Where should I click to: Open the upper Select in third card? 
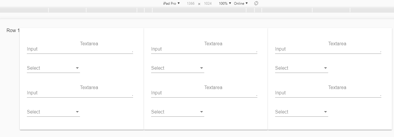tap(302, 68)
